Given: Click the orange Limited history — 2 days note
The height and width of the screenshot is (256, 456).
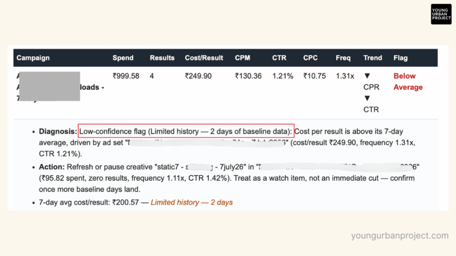Looking at the screenshot, I should pos(191,202).
